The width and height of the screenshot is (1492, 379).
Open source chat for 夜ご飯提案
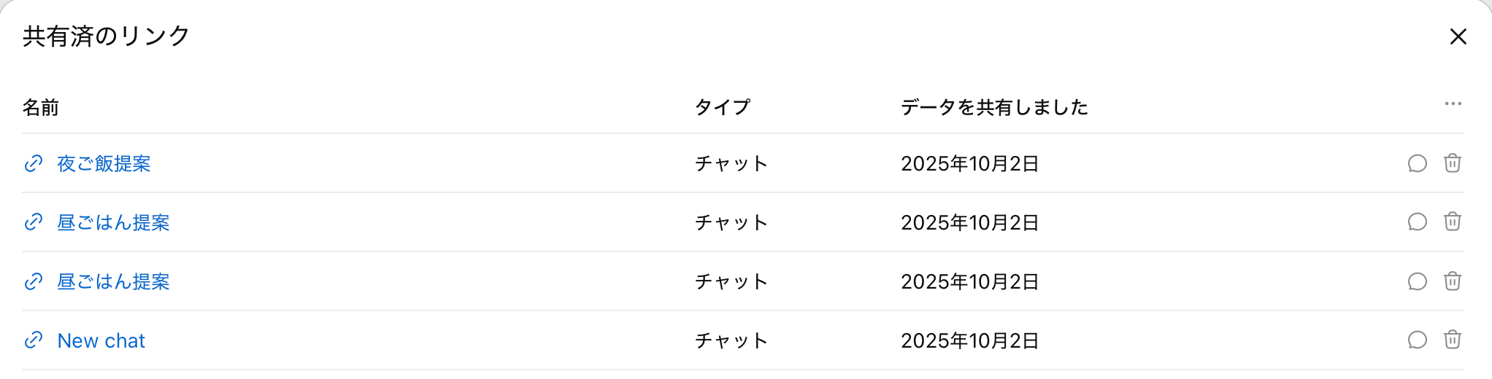pyautogui.click(x=1417, y=163)
